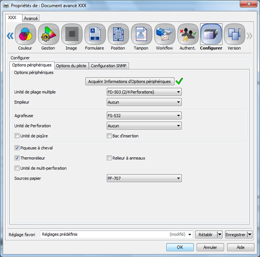
Task: Expand the Rétablir arrow menu
Action: pyautogui.click(x=220, y=234)
